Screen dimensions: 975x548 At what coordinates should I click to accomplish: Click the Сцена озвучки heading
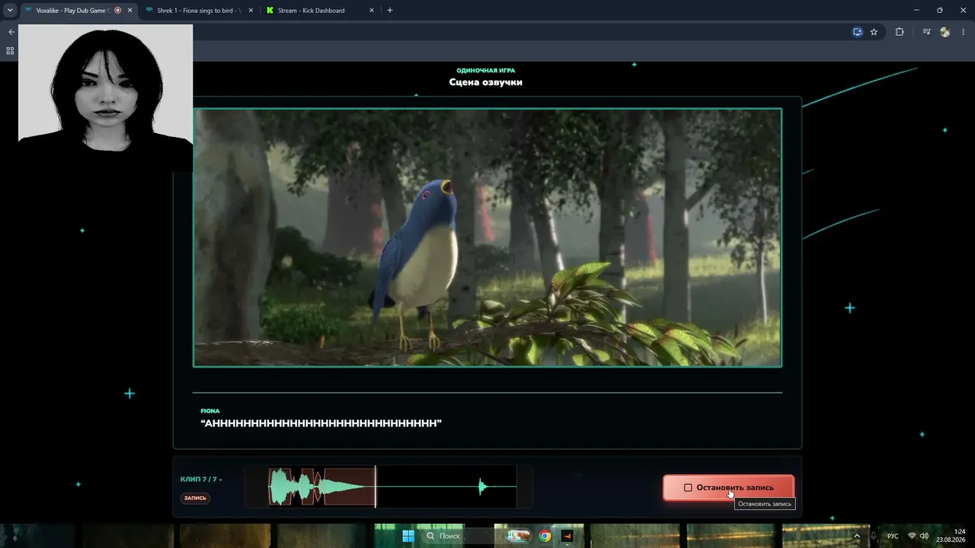coord(486,82)
